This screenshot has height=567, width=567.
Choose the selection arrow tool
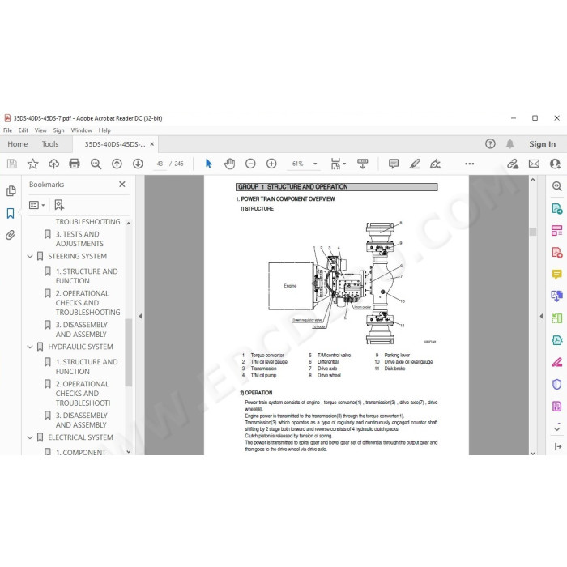click(209, 164)
